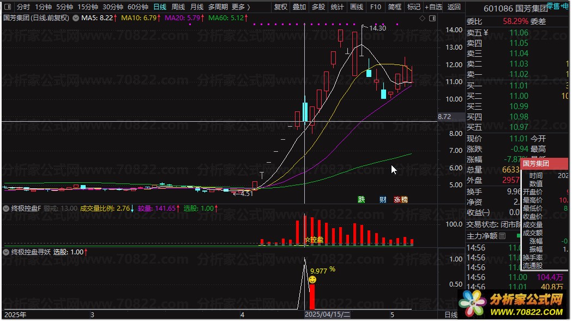Image resolution: width=572 pixels, height=321 pixels.
Task: Click the 交易状态 row
Action: click(494, 224)
